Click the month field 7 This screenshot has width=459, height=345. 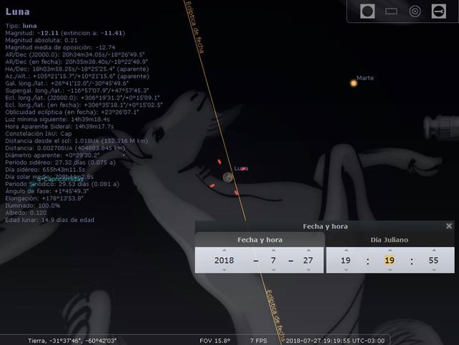pos(273,261)
